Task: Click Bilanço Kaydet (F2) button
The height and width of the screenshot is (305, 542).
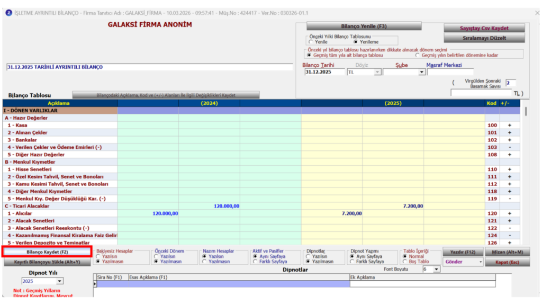Action: pos(47,252)
